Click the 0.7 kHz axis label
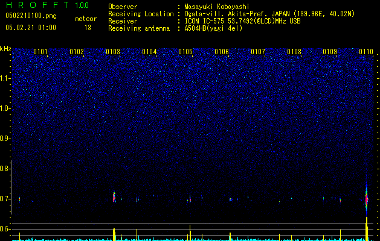Viewport: 380px width, 241px height. (x=5, y=199)
